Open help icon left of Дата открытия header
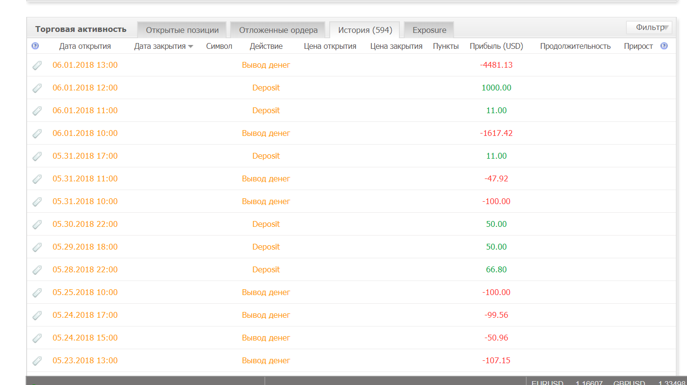The image size is (687, 385). point(35,46)
